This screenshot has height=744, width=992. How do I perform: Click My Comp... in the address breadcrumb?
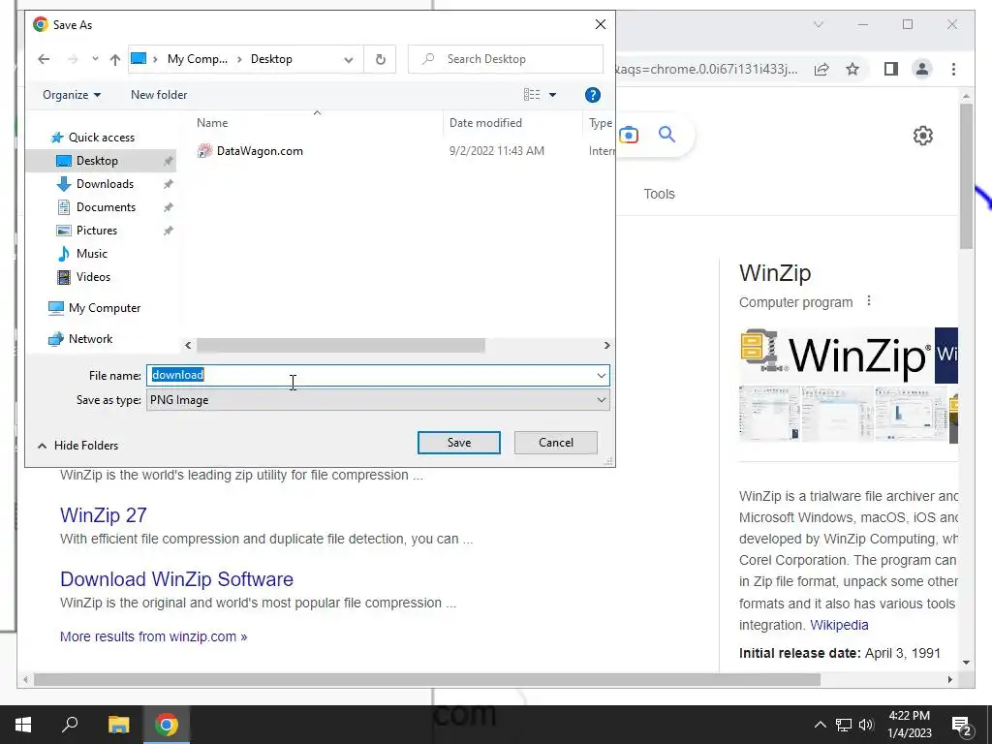(x=197, y=59)
